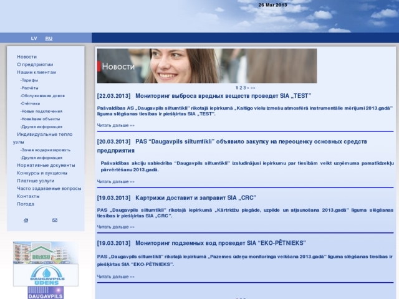
Task: Open the Контакты menu item
Action: (28, 196)
